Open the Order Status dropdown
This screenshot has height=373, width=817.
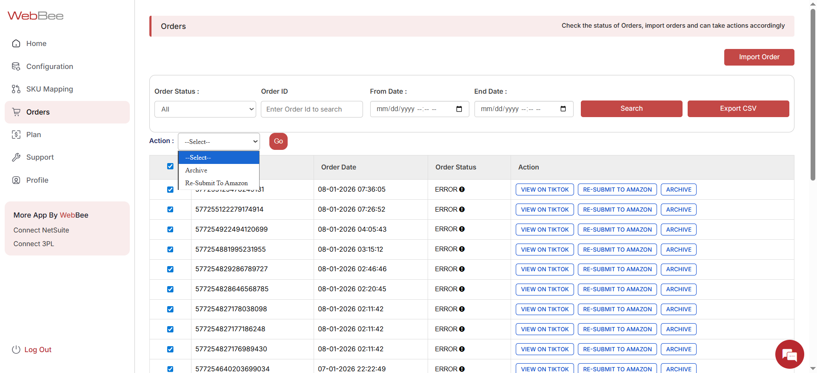(205, 109)
